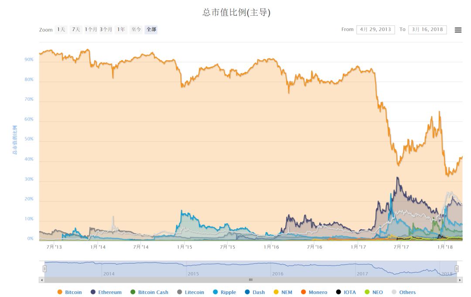Edit the From date field
Image resolution: width=471 pixels, height=297 pixels.
(375, 30)
